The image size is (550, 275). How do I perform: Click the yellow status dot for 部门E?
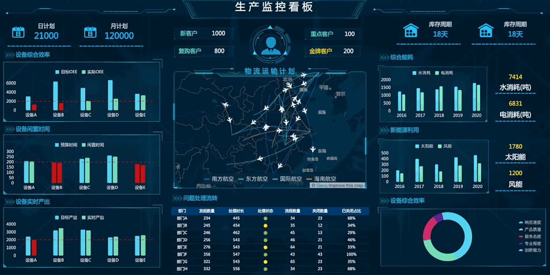266,248
